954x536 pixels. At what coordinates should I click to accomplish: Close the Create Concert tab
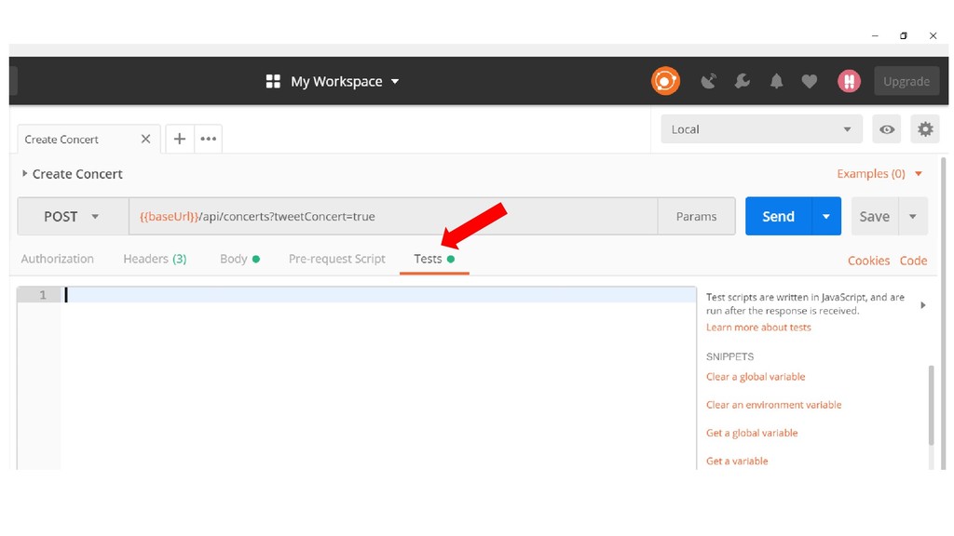(145, 139)
